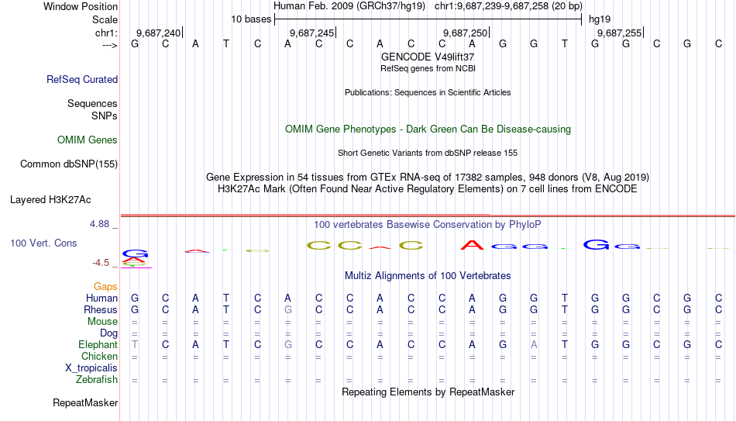Click the 9,687,255 ruler position marker
736x421 pixels.
(620, 33)
